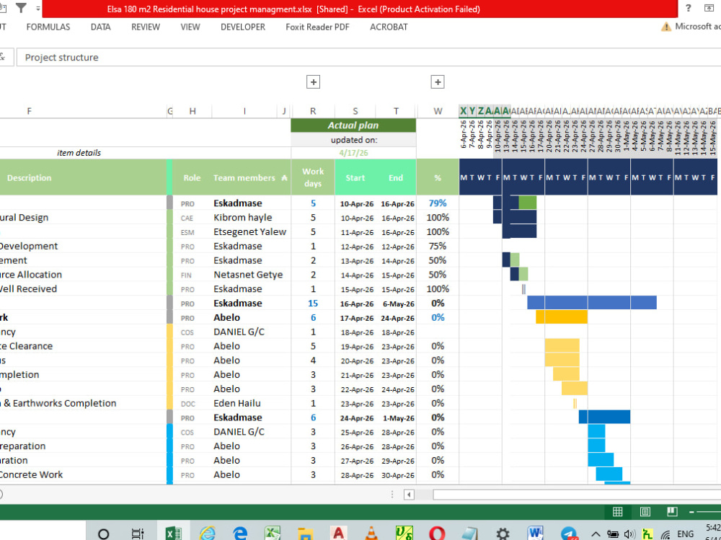Click work days value 15
Viewport: 721px width, 540px height.
pyautogui.click(x=313, y=304)
